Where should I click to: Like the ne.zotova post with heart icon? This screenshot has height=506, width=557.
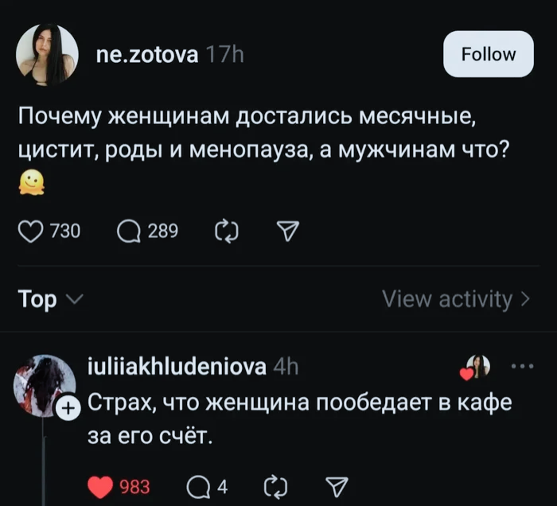click(31, 231)
